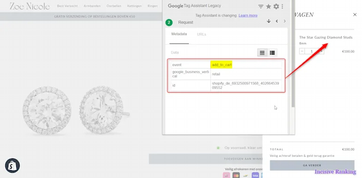This screenshot has height=178, width=362.
Task: Select the shopify_de id value cell
Action: click(246, 85)
